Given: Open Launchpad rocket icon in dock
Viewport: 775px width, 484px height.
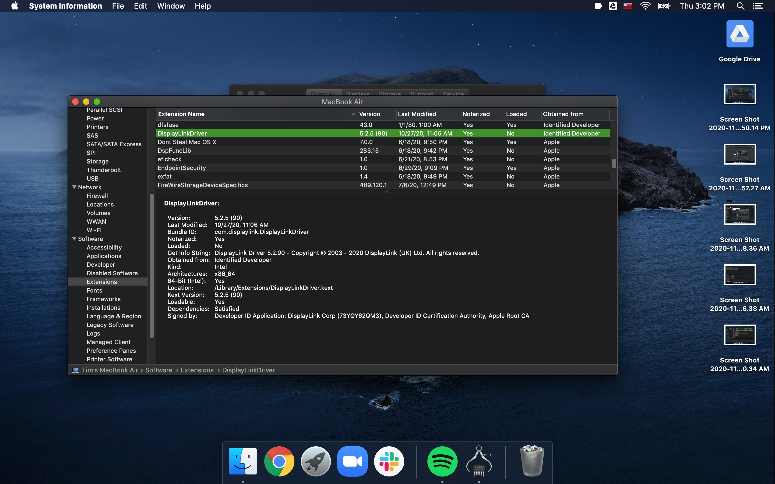Looking at the screenshot, I should point(315,461).
